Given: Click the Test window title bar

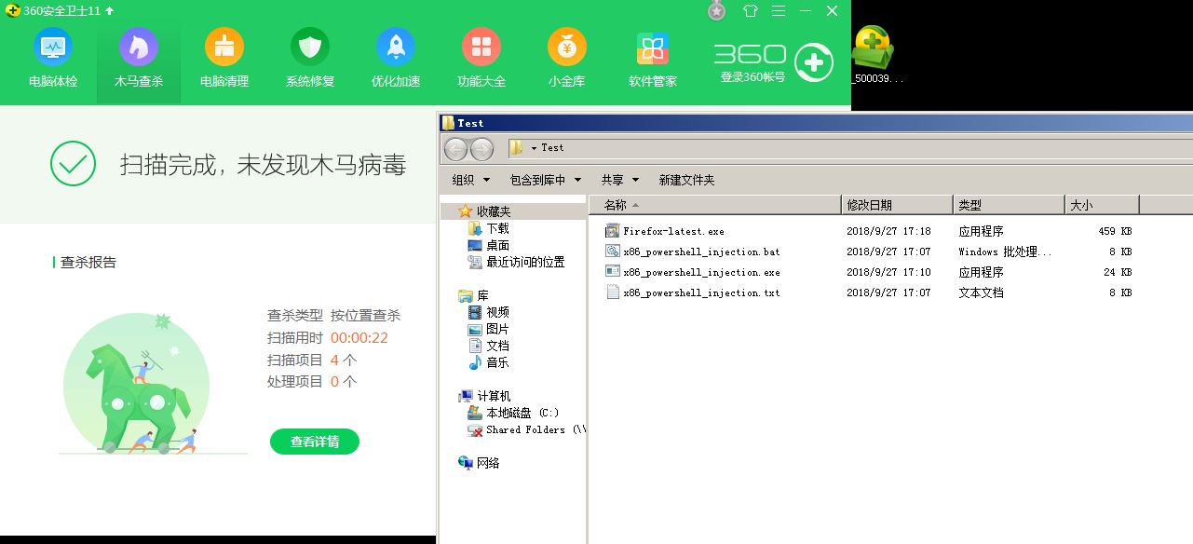Looking at the screenshot, I should pyautogui.click(x=815, y=123).
